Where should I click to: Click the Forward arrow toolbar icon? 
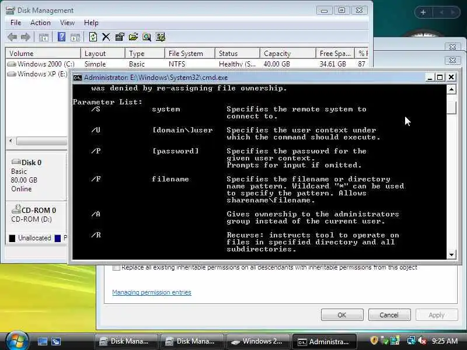26,37
